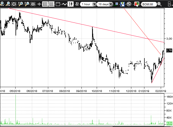The image size is (173, 127).
Task: Zoom in horizontally on the chart
Action: click(2, 4)
